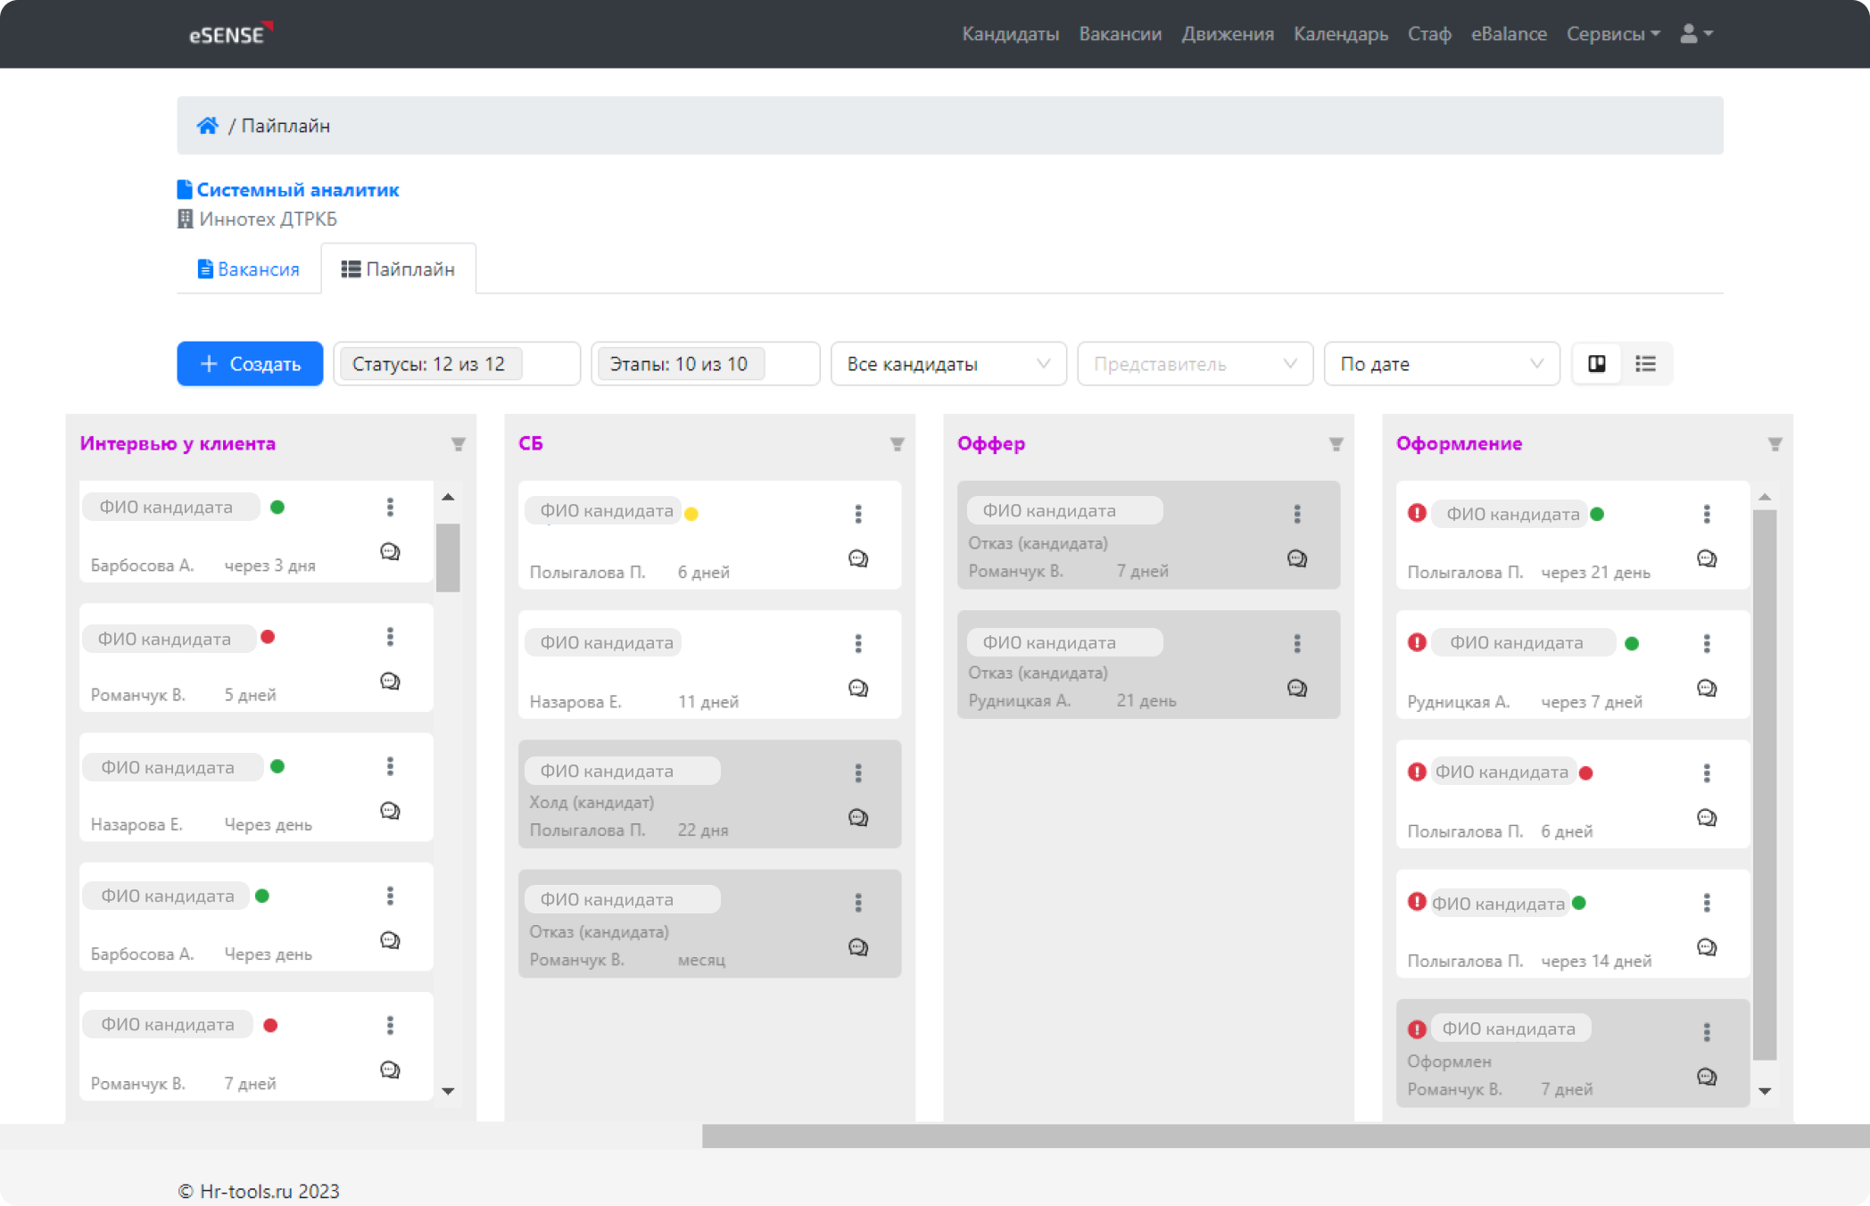Image resolution: width=1870 pixels, height=1206 pixels.
Task: Click the filter funnel on СБ column
Action: 897,443
